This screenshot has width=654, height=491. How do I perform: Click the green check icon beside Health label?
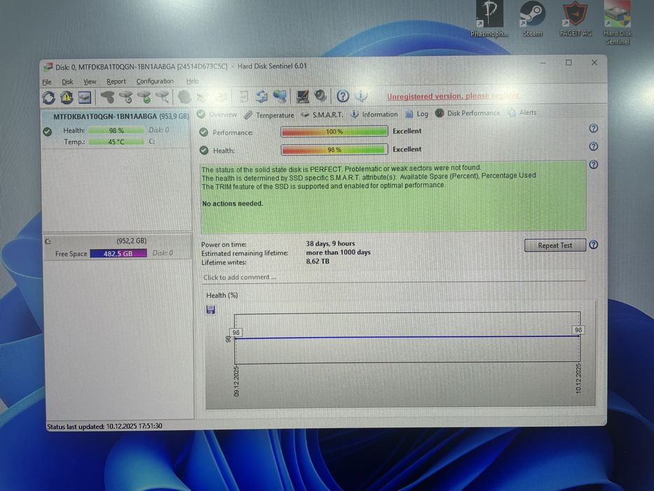point(203,150)
